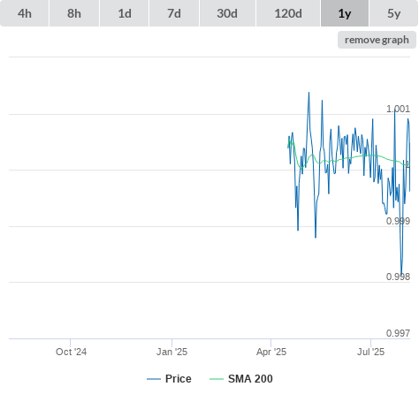This screenshot has width=419, height=402.
Task: Open the 5y time range
Action: click(393, 13)
